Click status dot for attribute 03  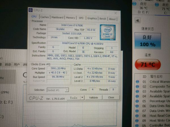[x=137, y=91]
